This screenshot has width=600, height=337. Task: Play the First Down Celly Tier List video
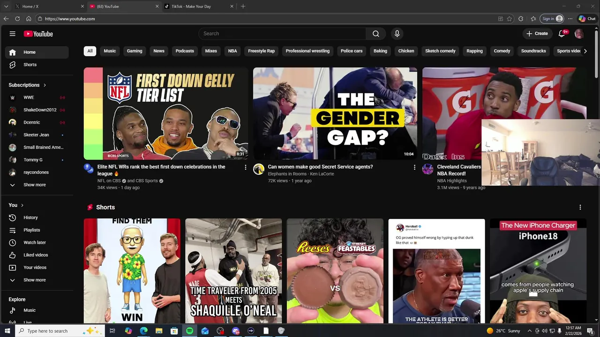[x=166, y=114]
